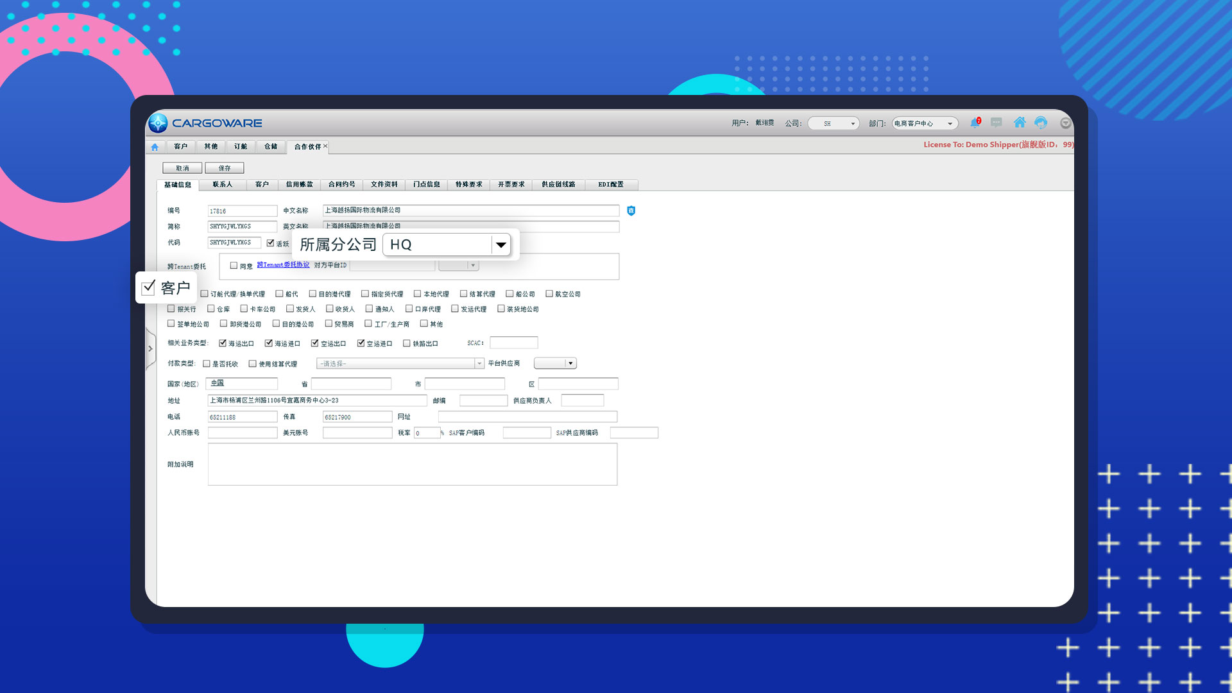Switch to the 门点信息 tab
Screen dimensions: 1232x693
pyautogui.click(x=427, y=185)
